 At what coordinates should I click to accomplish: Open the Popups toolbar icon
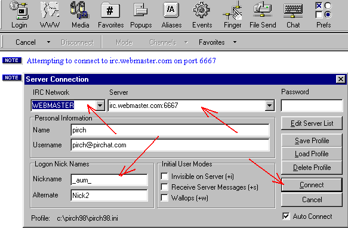point(141,15)
